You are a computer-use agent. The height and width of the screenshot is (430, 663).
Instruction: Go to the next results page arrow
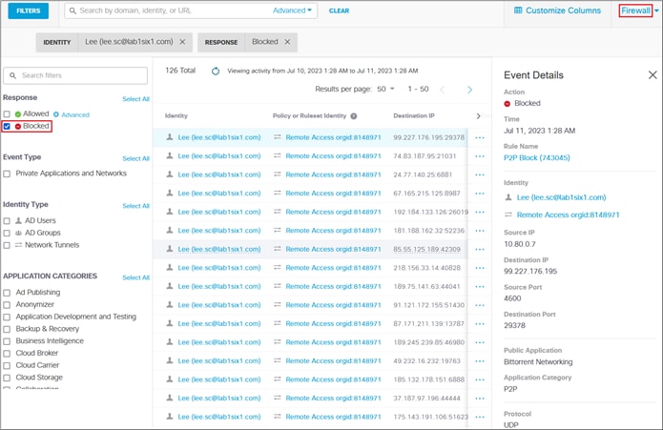[469, 90]
